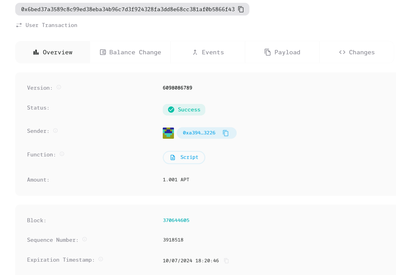Viewport: 396px width, 275px height.
Task: Click the sender's pixel avatar
Action: (168, 133)
